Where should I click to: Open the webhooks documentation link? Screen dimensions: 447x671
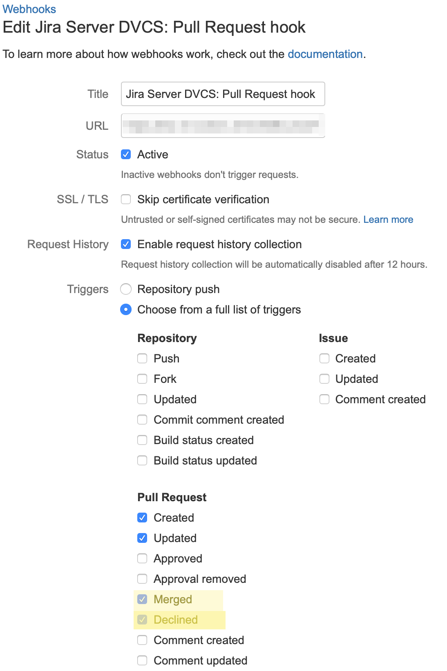coord(325,54)
